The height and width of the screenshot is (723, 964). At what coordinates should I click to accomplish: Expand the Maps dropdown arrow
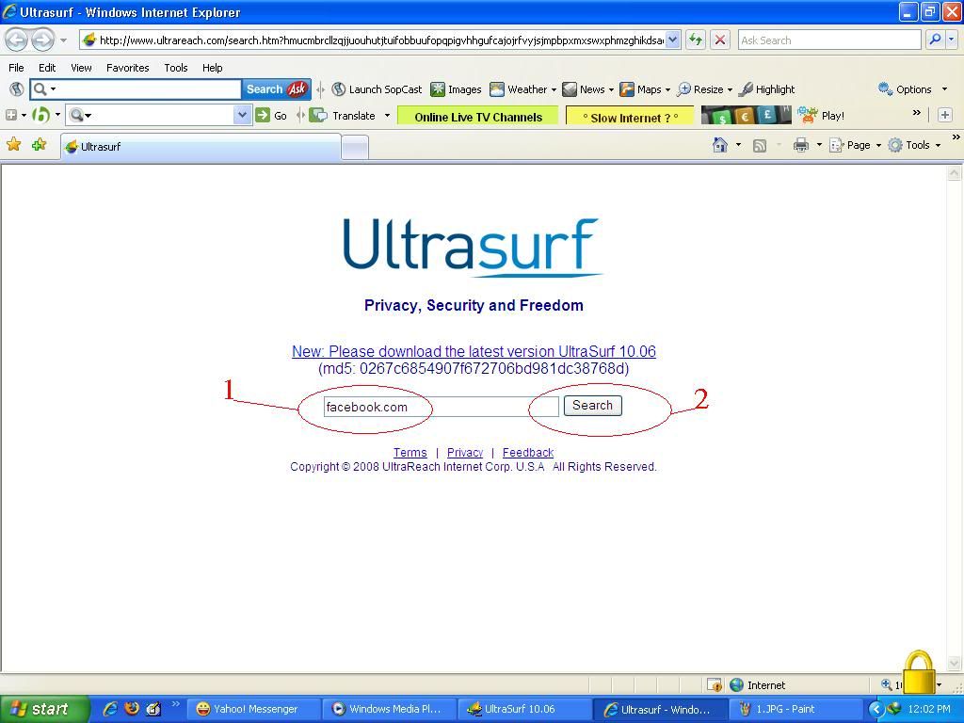(x=667, y=89)
